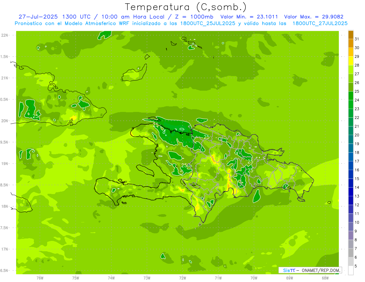Click the brown top colorbar swatch above 31
This screenshot has height=282, width=365.
click(351, 35)
